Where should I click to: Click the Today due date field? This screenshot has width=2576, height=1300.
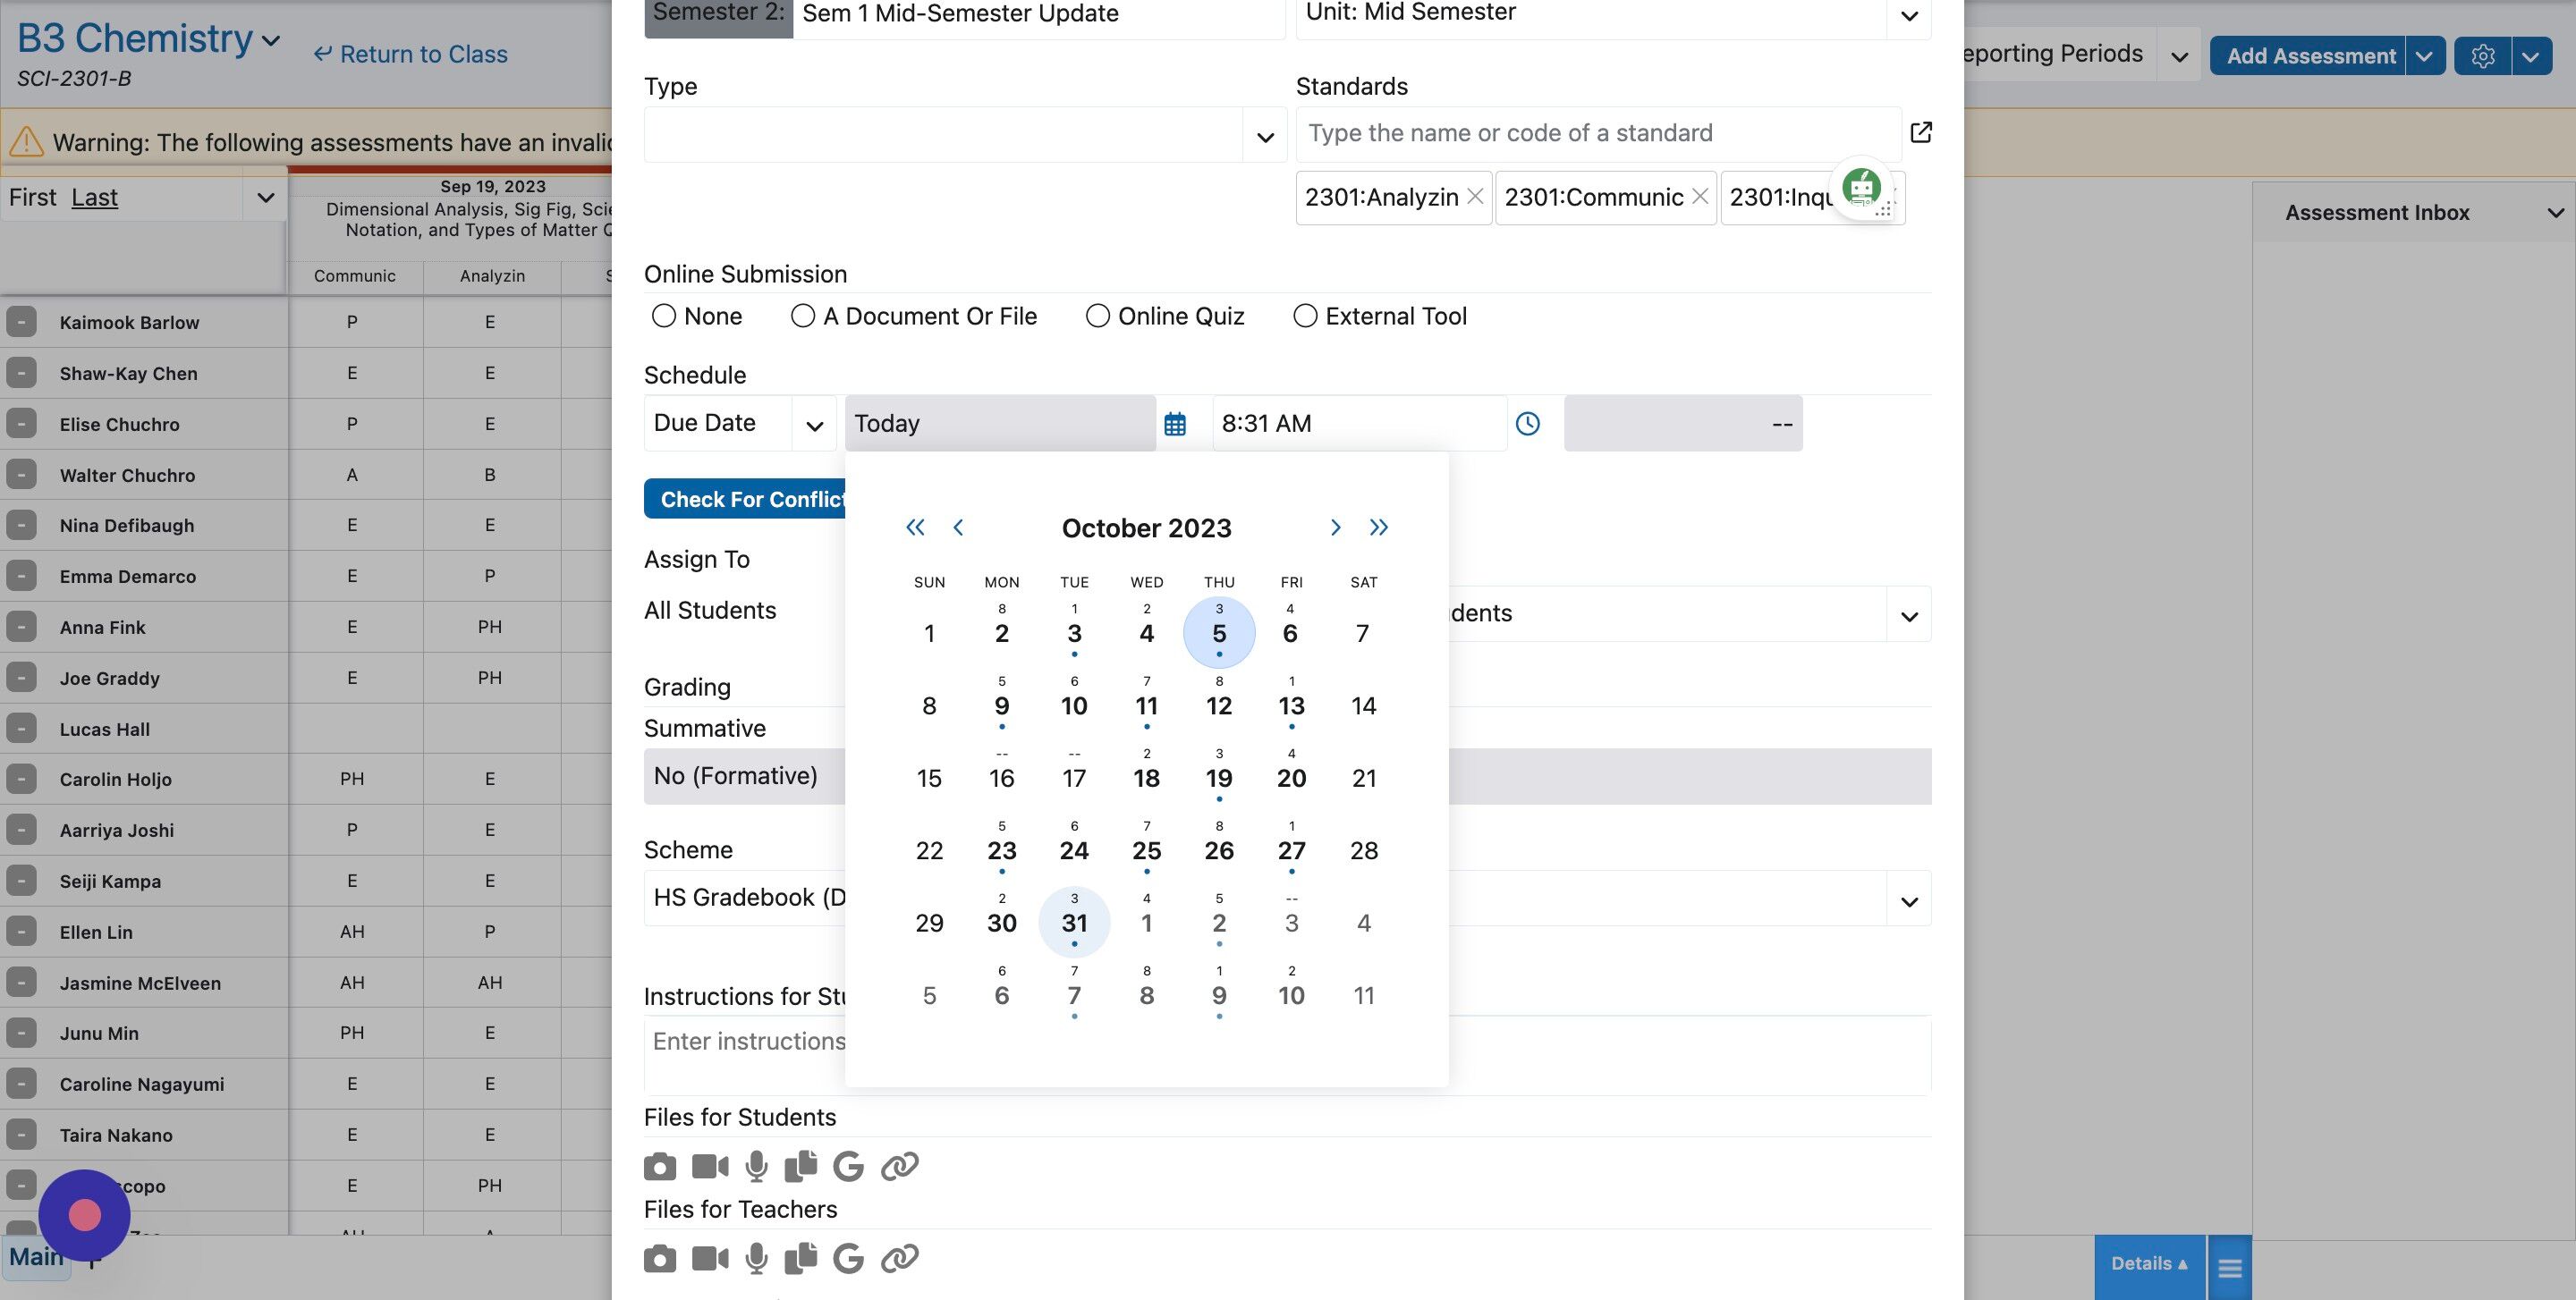point(1000,424)
